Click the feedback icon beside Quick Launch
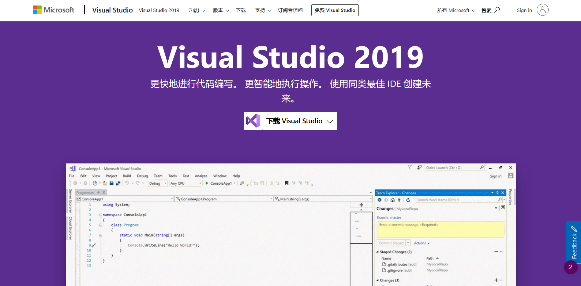581x286 pixels. pos(419,167)
